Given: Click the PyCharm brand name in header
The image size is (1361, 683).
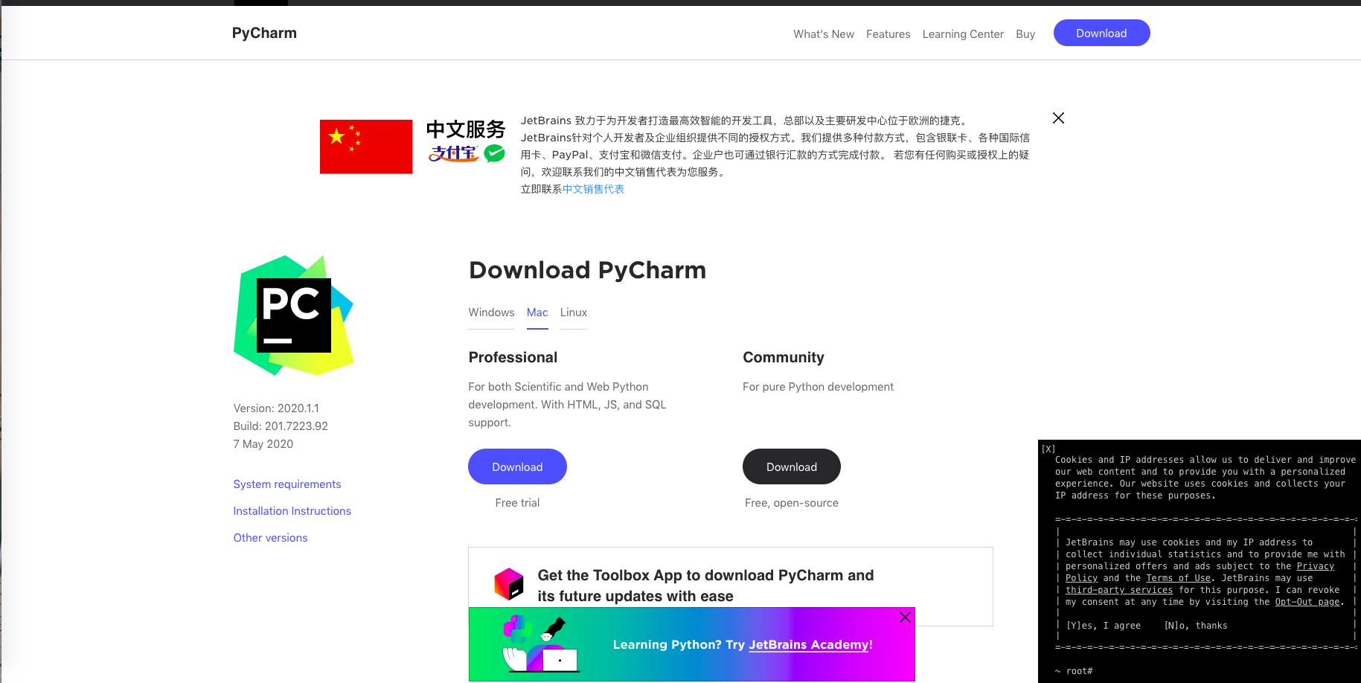Looking at the screenshot, I should [x=264, y=33].
